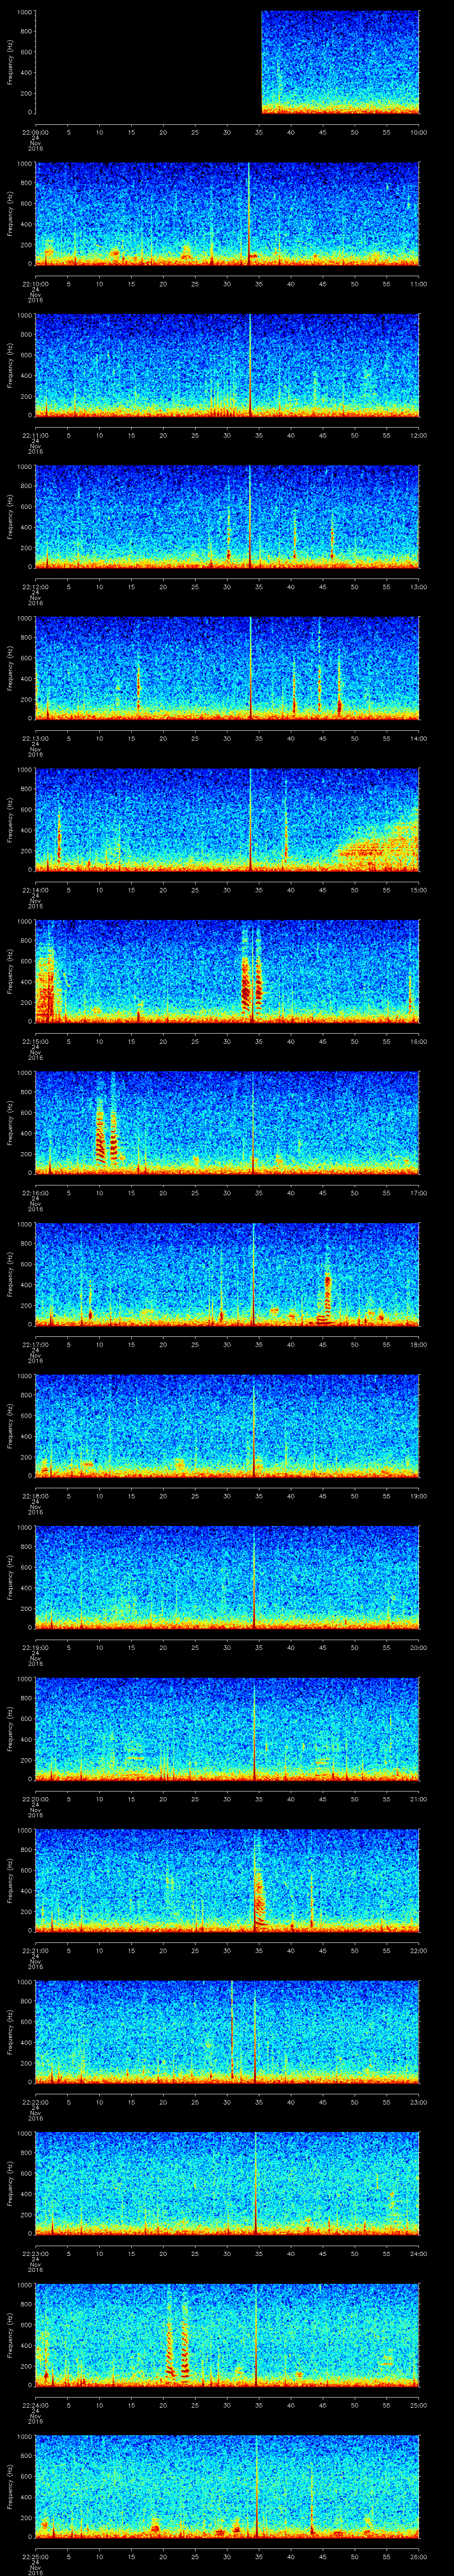
Task: Select the harmonic call at 10 seconds in 22:16 panel
Action: click(101, 1130)
